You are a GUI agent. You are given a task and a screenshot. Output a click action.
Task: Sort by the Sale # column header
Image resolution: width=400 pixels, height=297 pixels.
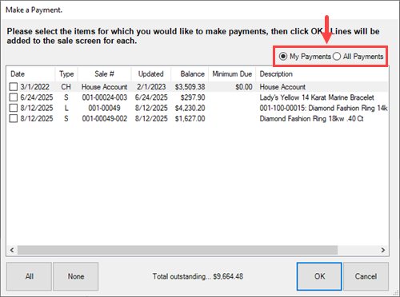pos(104,73)
